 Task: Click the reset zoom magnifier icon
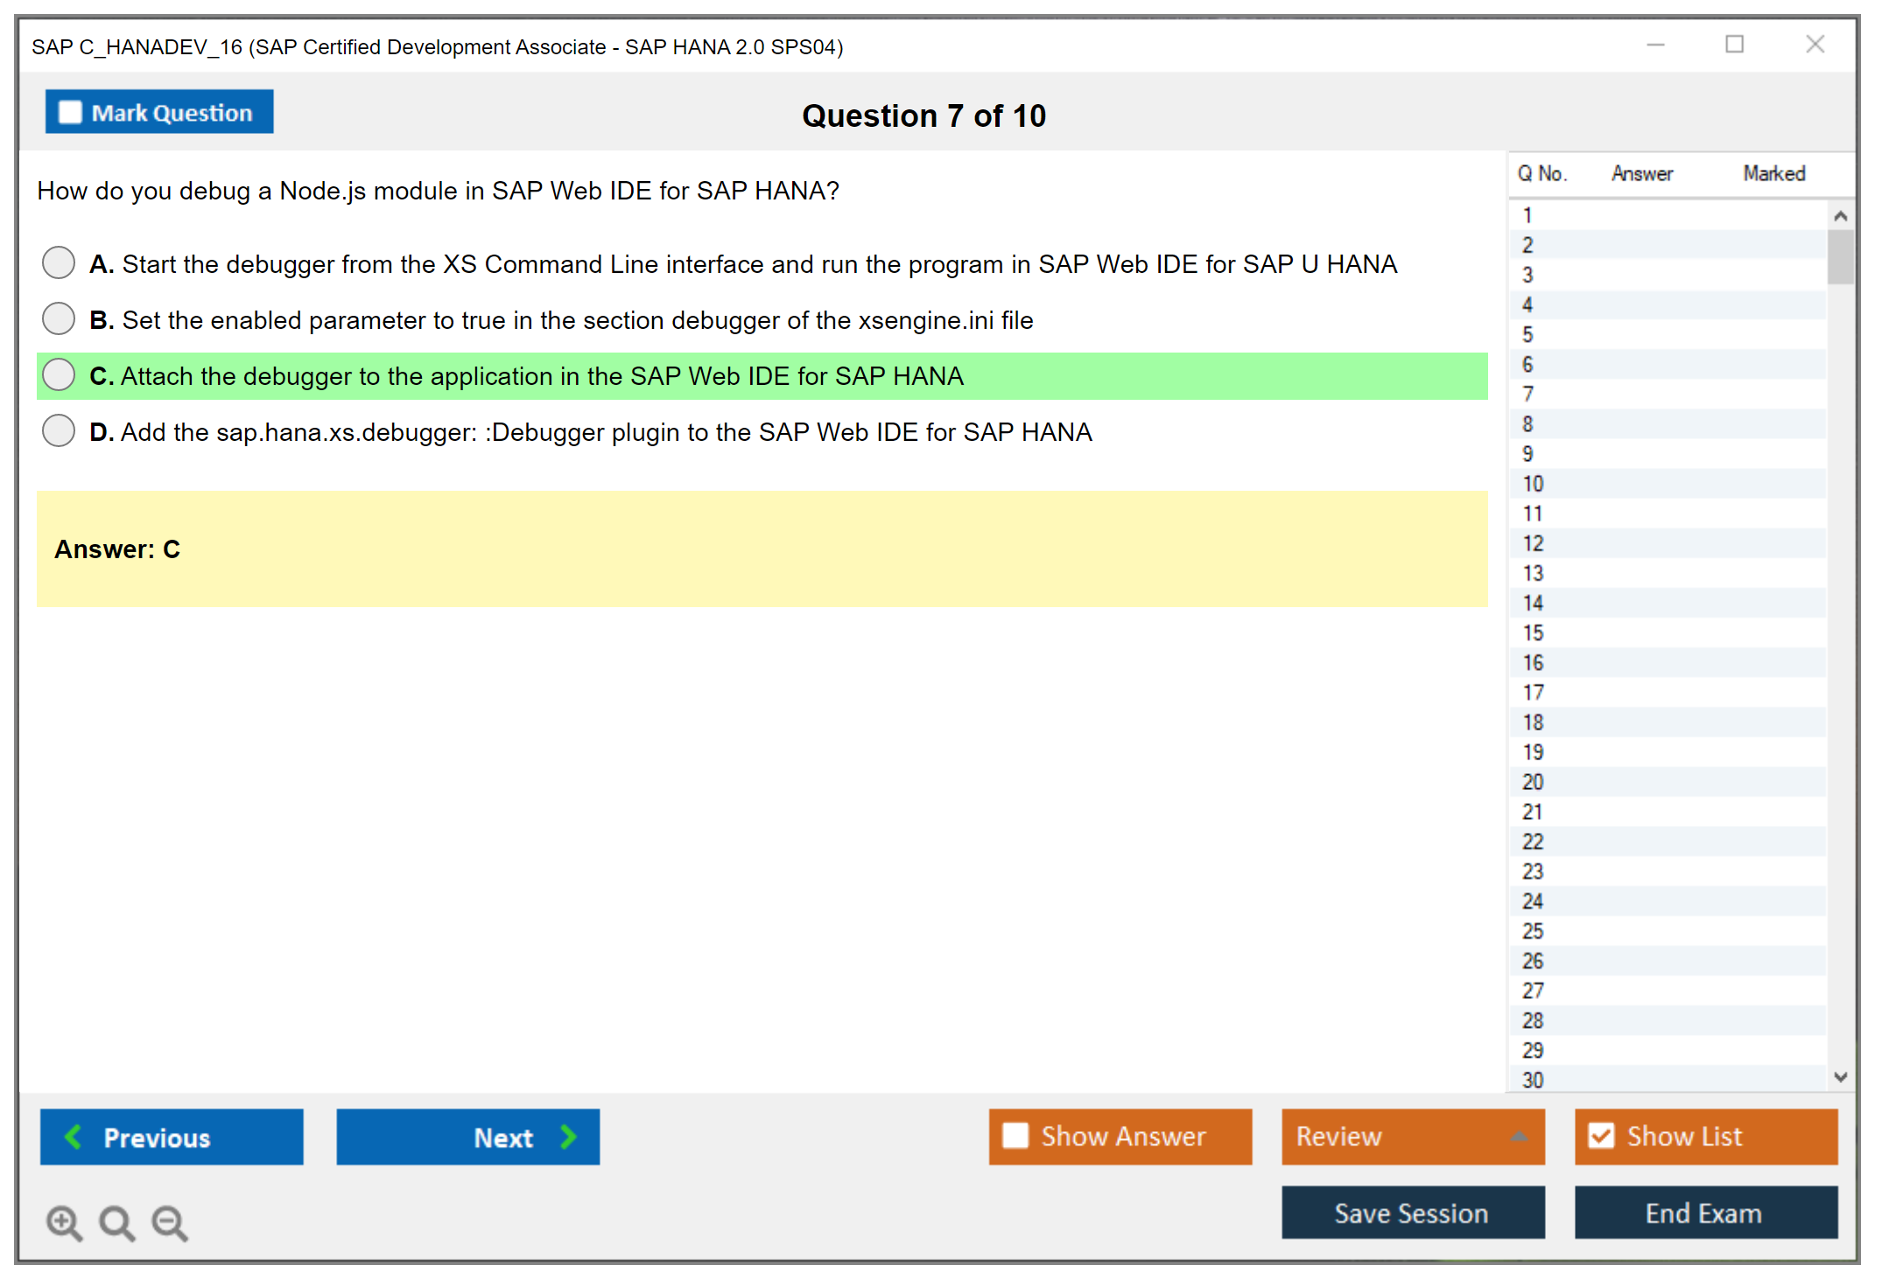(x=116, y=1222)
